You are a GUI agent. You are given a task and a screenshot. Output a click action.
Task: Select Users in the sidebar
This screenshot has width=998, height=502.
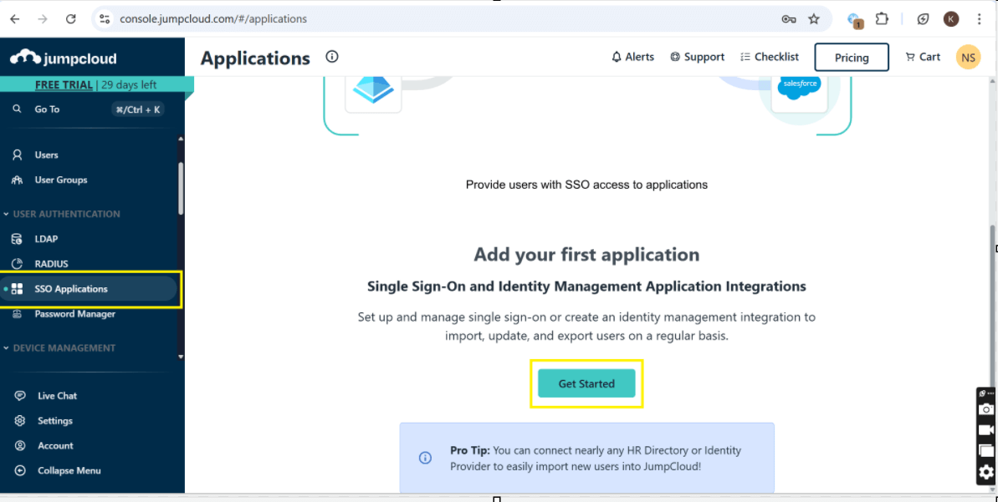(x=49, y=155)
